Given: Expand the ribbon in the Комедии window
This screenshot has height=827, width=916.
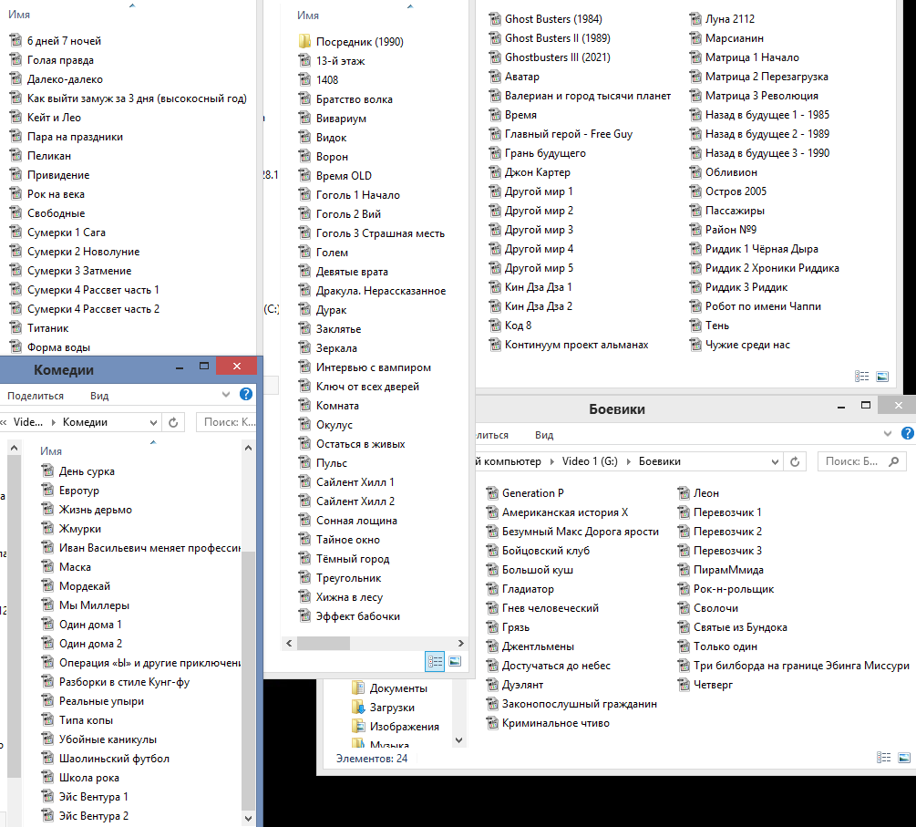Looking at the screenshot, I should tap(226, 395).
